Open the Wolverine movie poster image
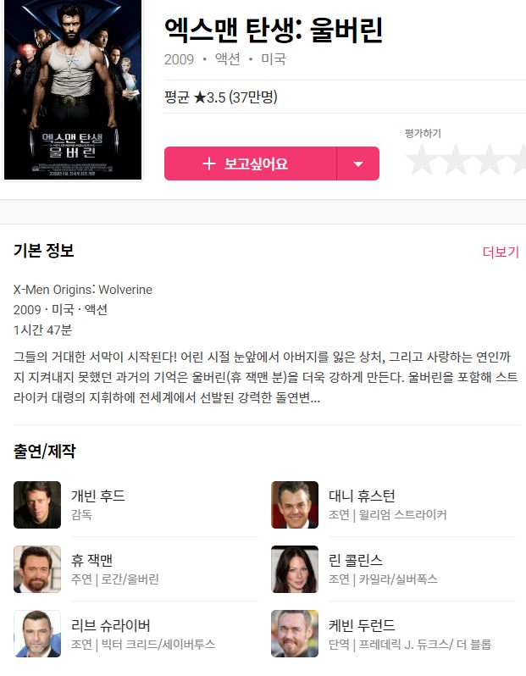 tap(73, 89)
